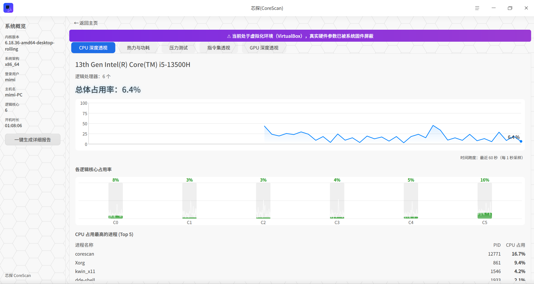Click the C1 core usage bar

point(190,201)
